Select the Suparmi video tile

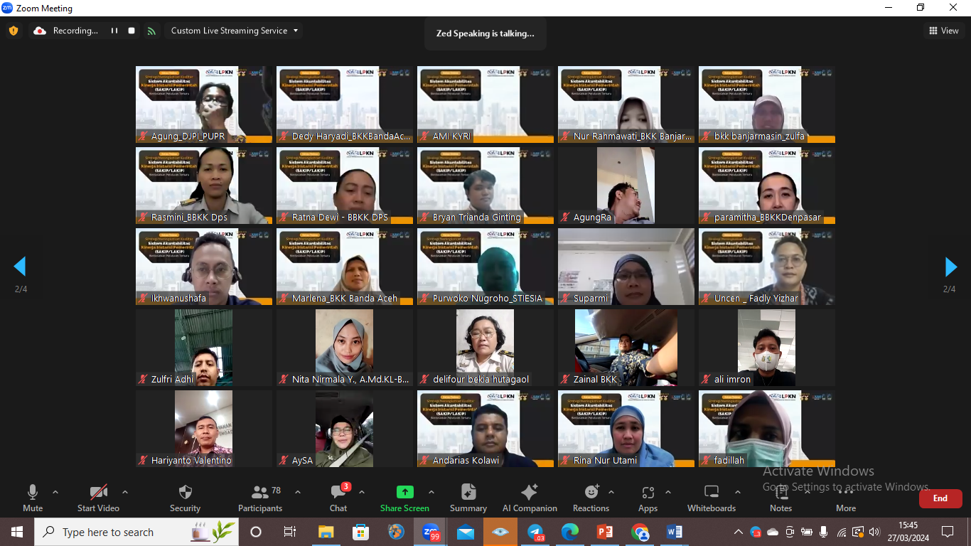click(x=626, y=267)
